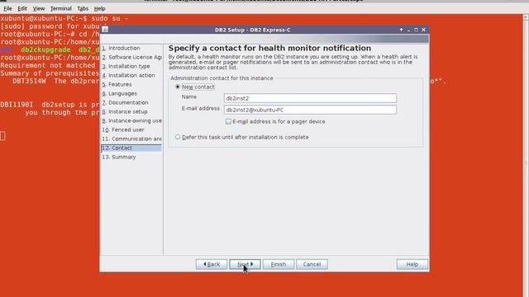
Task: Select the Fenced user step
Action: pyautogui.click(x=123, y=130)
